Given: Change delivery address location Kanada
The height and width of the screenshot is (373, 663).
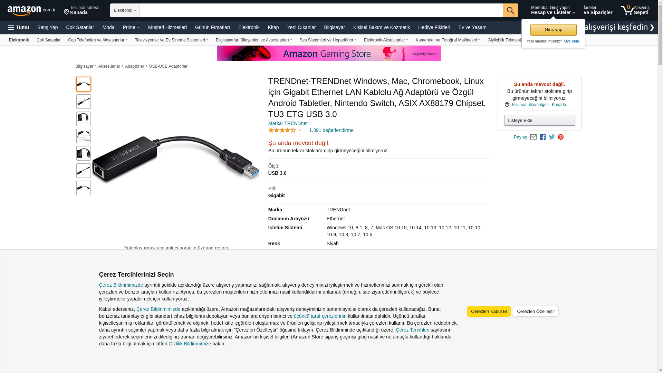Looking at the screenshot, I should 81,10.
